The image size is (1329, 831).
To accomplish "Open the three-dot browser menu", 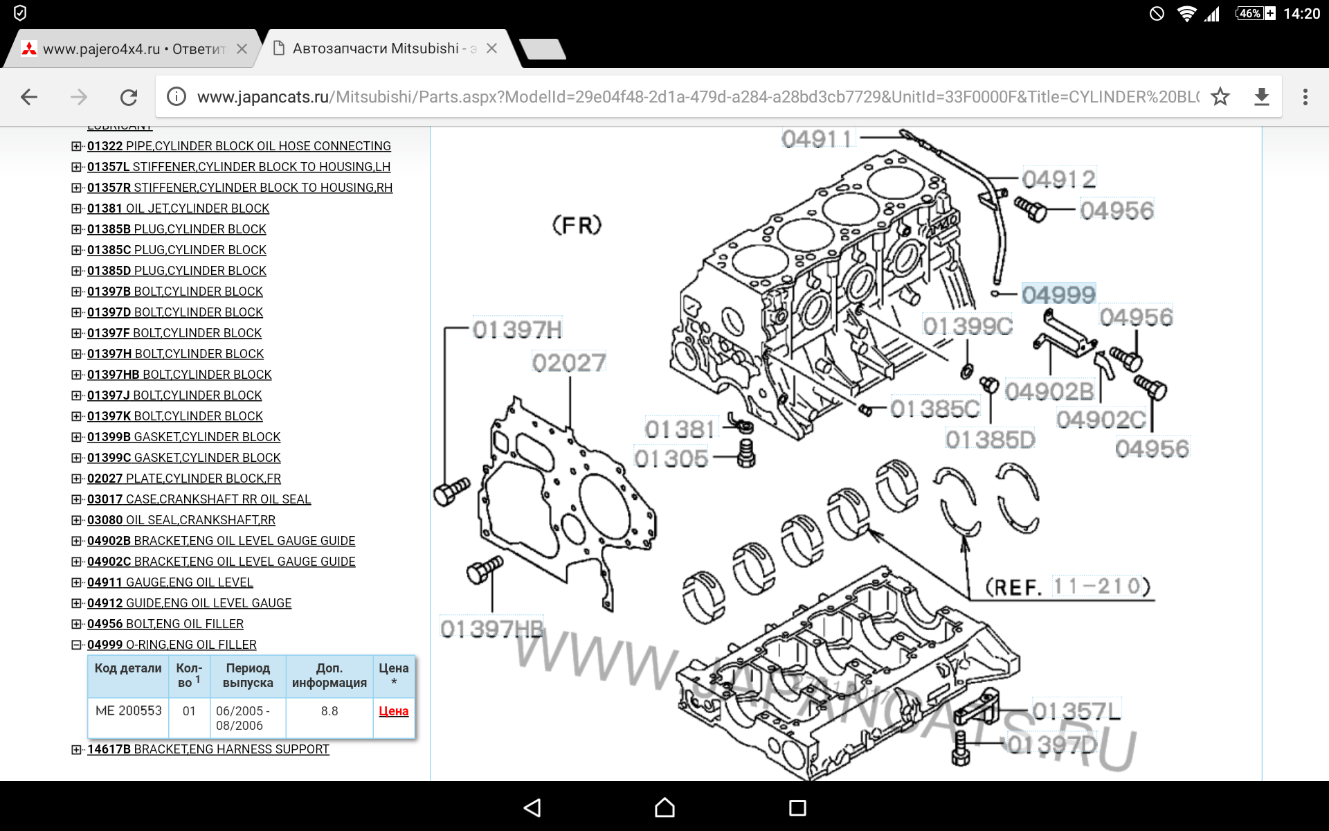I will tap(1305, 97).
